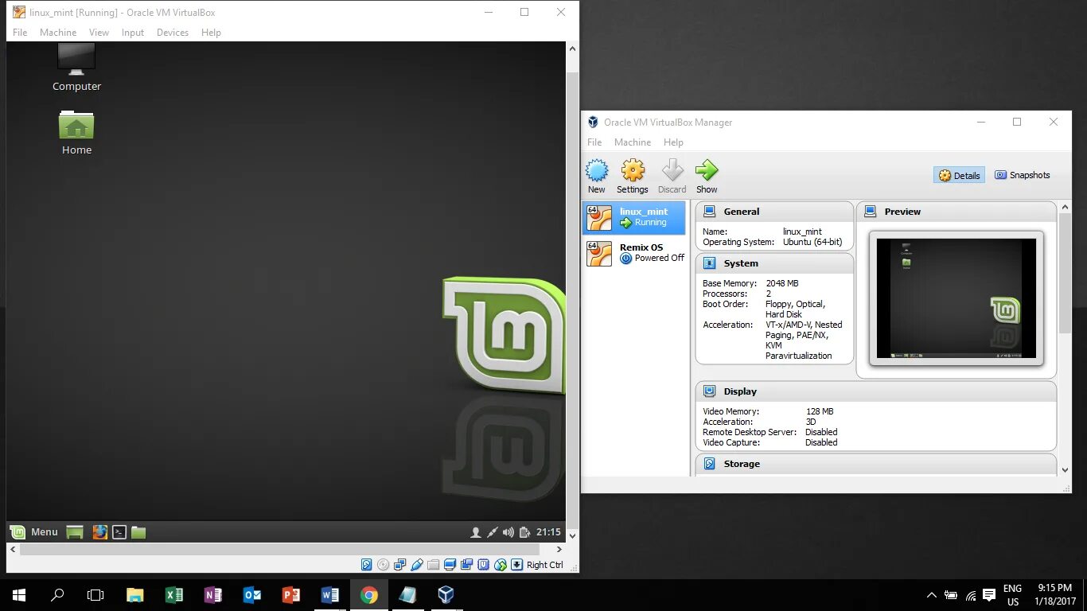Click 128 MB video memory value

click(820, 411)
